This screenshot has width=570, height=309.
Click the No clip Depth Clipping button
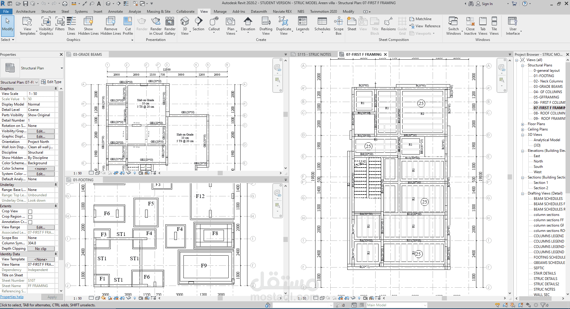[41, 249]
